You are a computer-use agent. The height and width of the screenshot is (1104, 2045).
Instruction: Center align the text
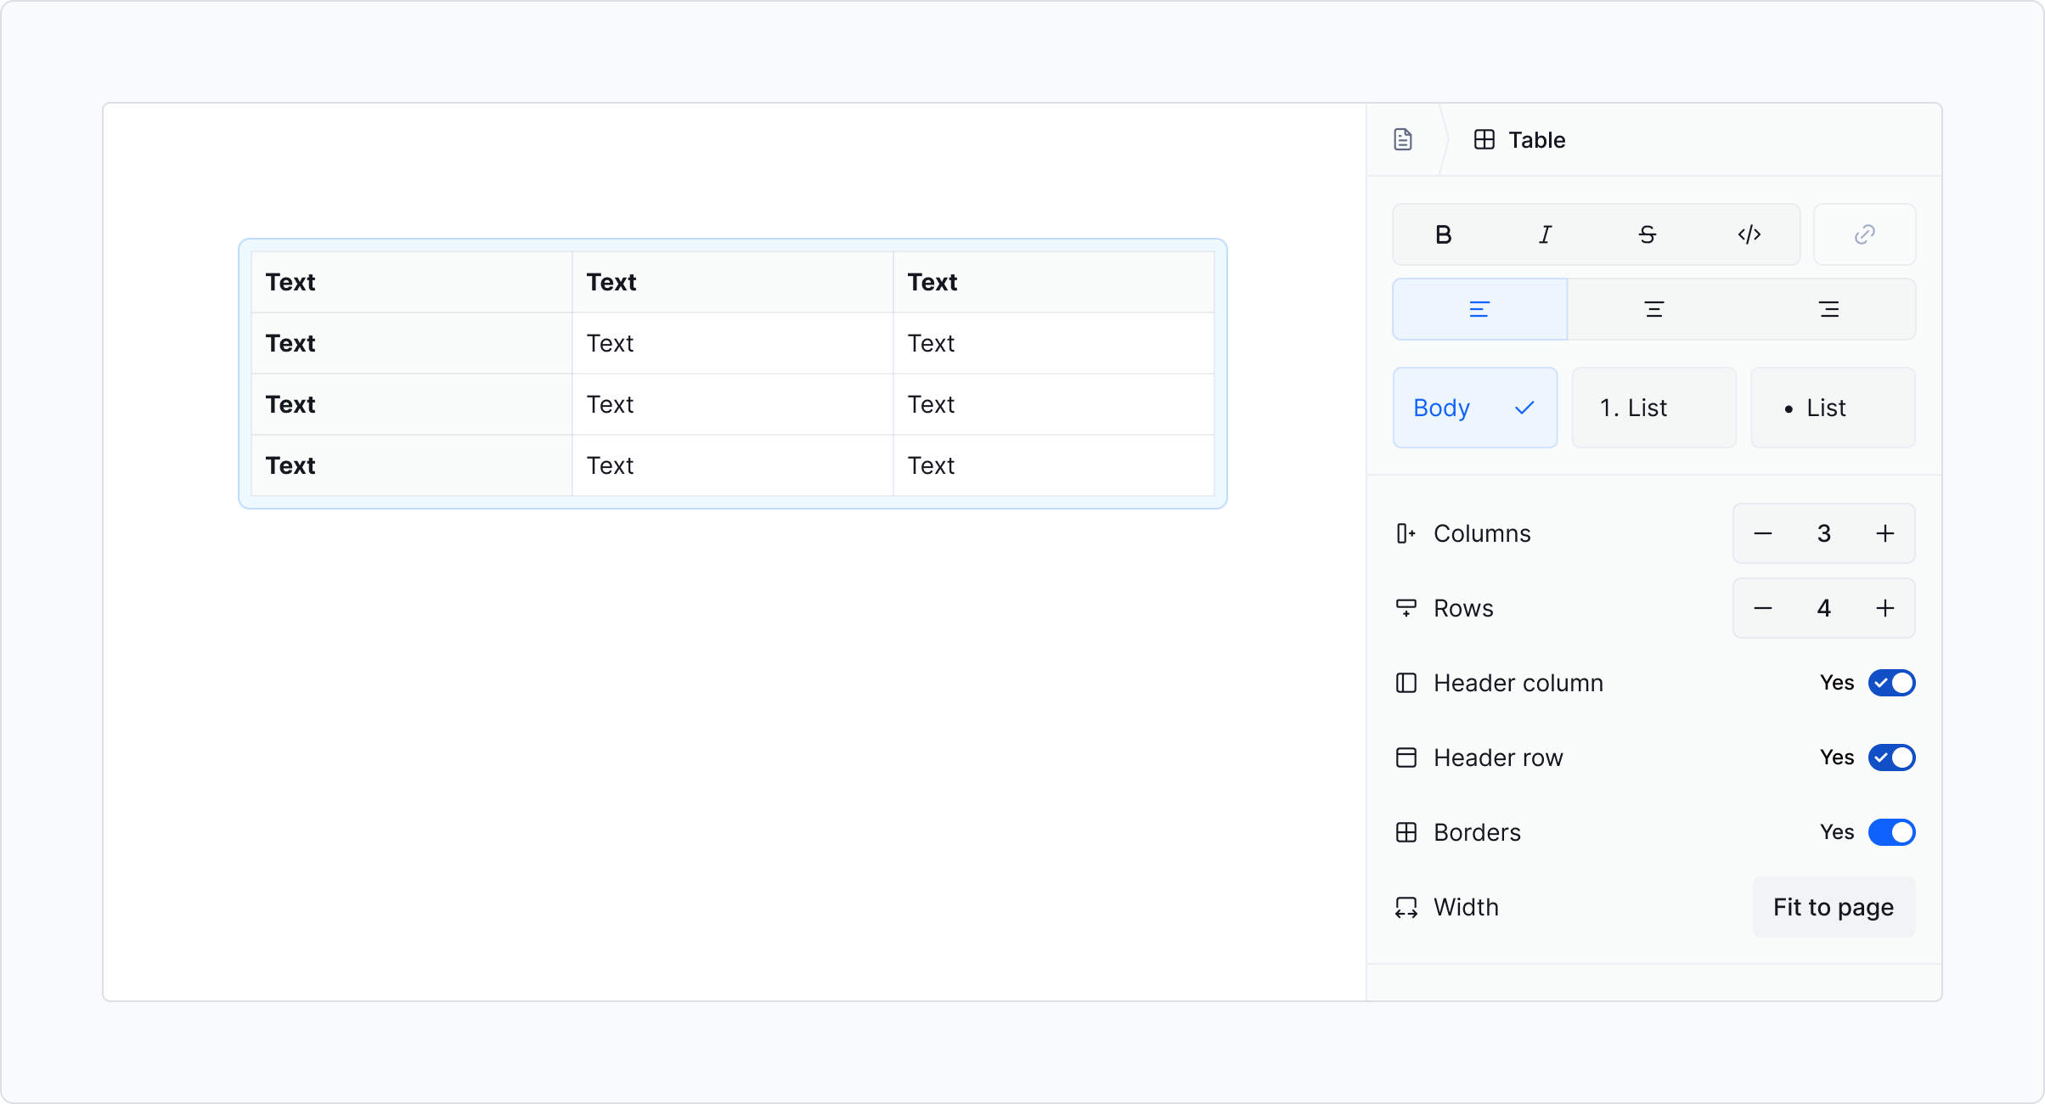pos(1653,309)
